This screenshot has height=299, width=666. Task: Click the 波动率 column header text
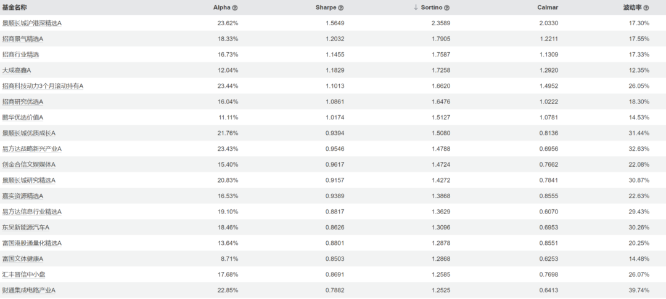(x=632, y=7)
